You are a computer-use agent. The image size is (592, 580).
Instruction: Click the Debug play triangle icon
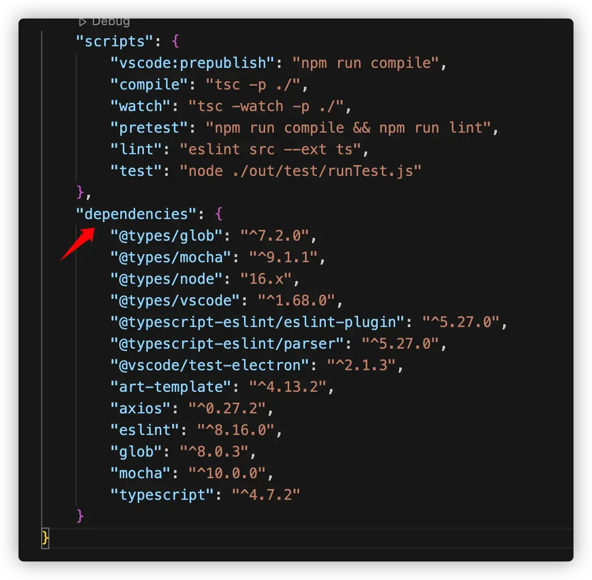click(x=82, y=22)
